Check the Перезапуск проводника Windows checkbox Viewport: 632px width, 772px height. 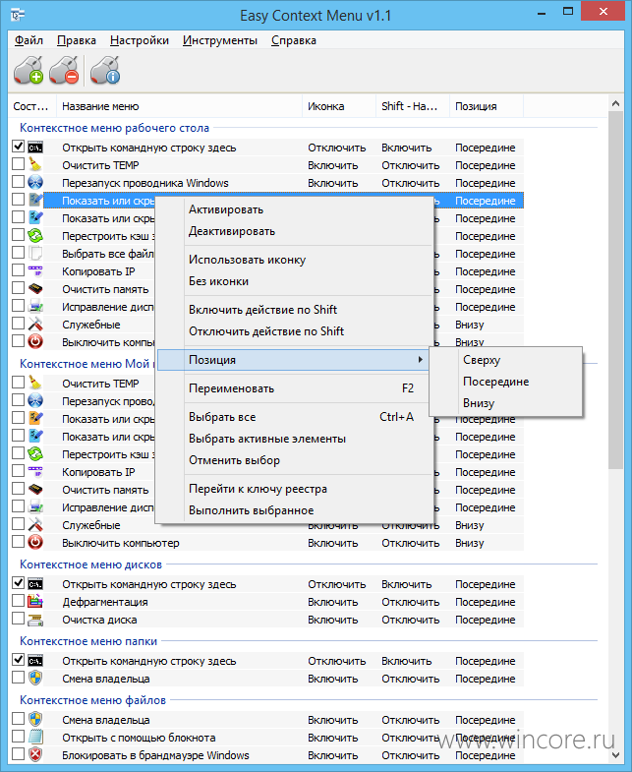[x=19, y=182]
